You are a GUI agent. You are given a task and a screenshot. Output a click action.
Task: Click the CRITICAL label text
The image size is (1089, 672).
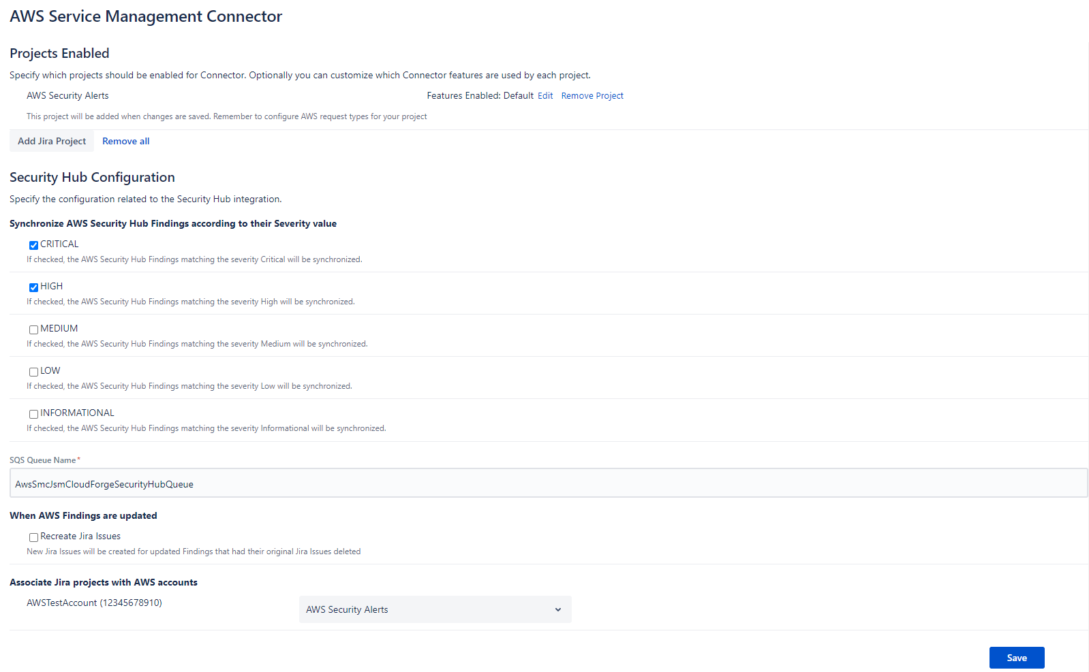point(59,244)
